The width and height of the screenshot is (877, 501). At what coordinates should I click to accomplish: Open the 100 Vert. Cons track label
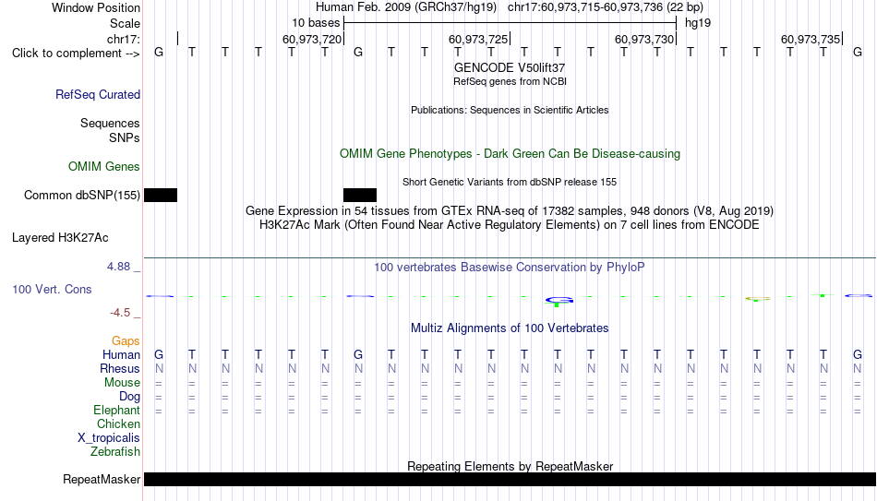click(52, 289)
